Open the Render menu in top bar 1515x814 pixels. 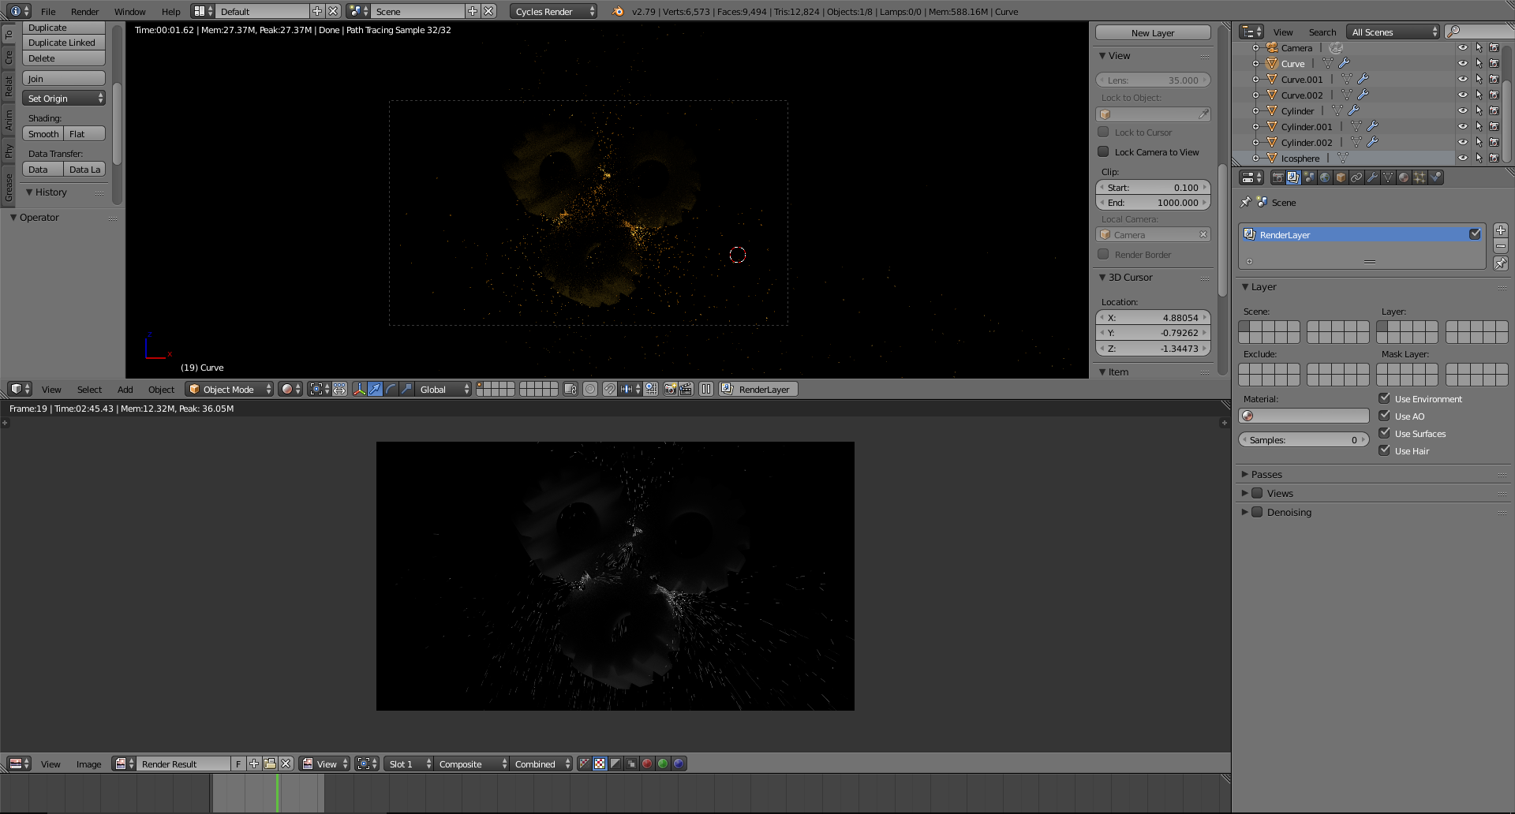[x=84, y=11]
